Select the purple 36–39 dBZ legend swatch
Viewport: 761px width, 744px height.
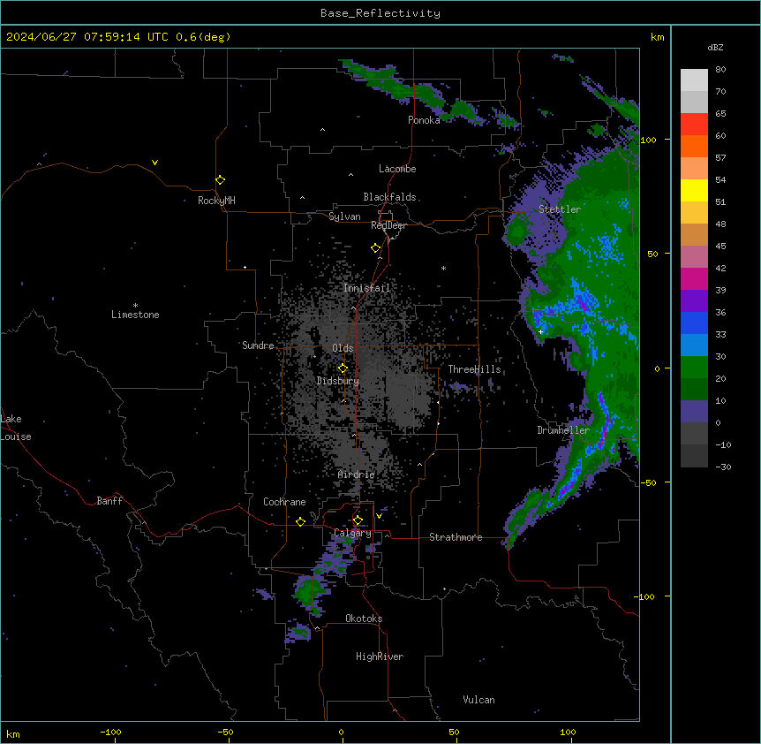pyautogui.click(x=694, y=300)
